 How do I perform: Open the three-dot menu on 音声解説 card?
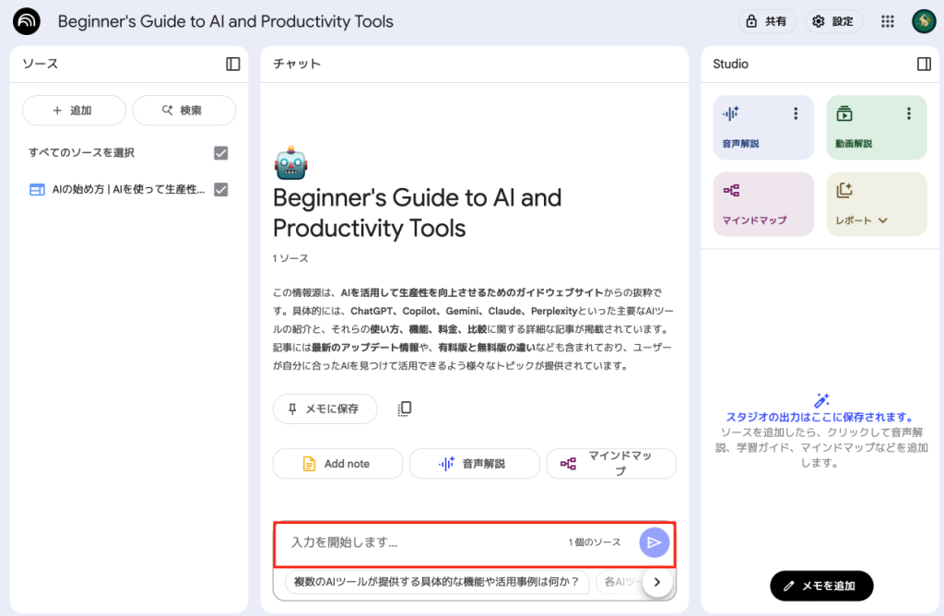796,113
